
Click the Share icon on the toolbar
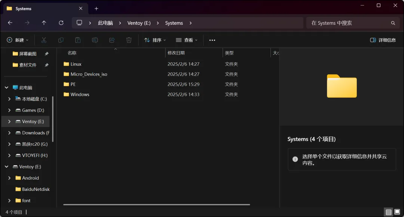(x=111, y=40)
